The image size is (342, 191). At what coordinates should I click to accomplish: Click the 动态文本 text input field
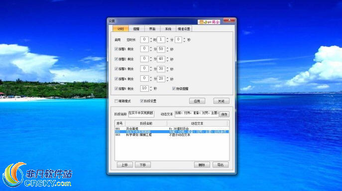click(x=197, y=114)
